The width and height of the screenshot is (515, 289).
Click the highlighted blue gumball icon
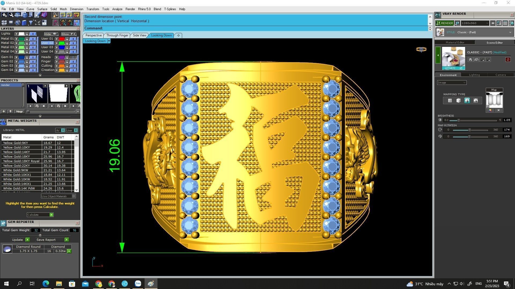[x=77, y=23]
